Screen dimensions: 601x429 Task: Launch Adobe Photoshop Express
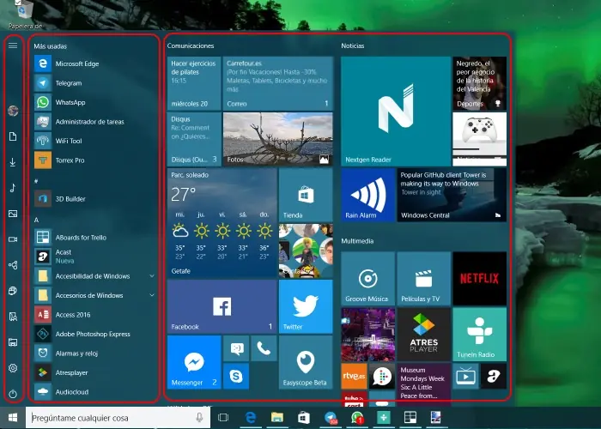click(95, 334)
